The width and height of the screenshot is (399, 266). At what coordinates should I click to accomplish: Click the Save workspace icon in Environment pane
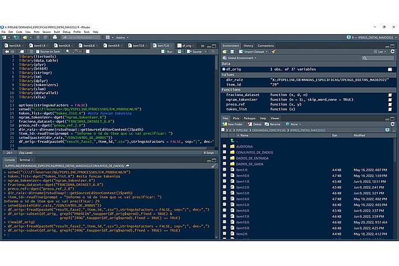[x=232, y=51]
